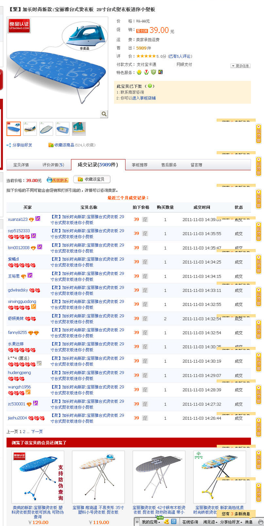Select the 成交记录(5989件) tab

[x=98, y=165]
